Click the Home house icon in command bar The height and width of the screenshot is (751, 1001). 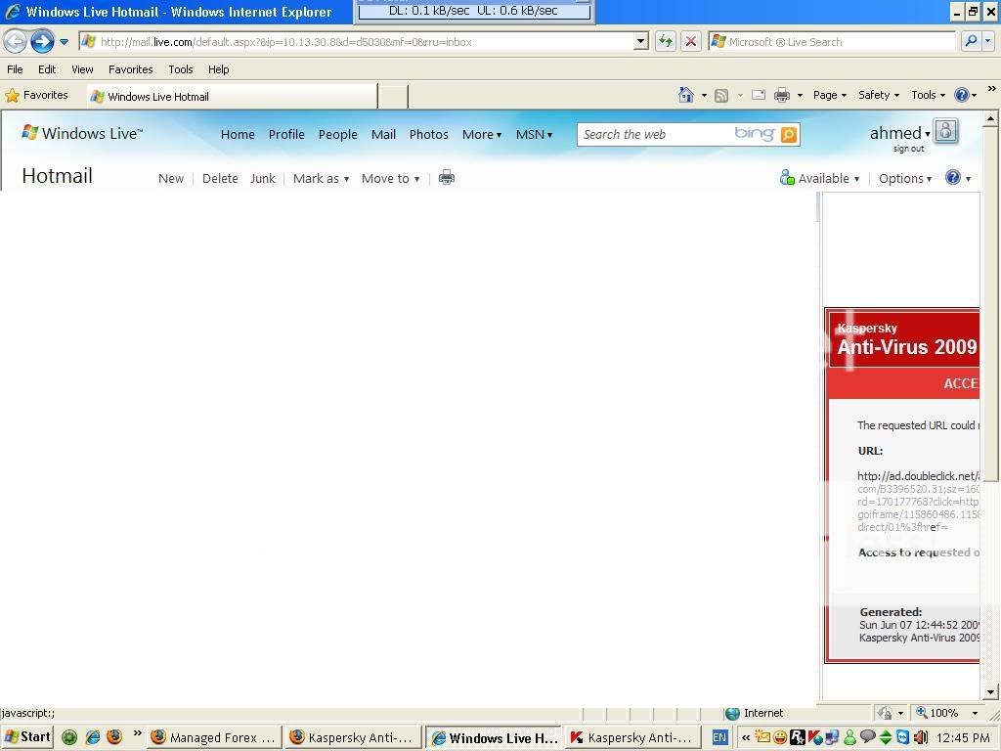click(x=686, y=95)
